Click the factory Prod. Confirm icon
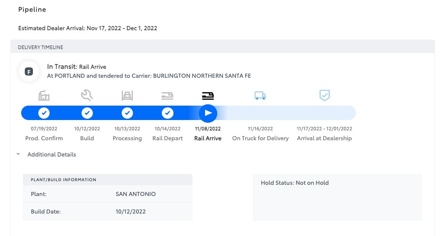The image size is (443, 236). (44, 96)
